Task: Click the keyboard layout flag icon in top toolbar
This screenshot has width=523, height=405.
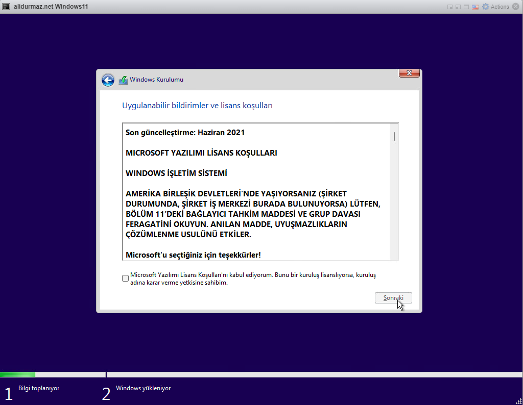Action: [474, 6]
